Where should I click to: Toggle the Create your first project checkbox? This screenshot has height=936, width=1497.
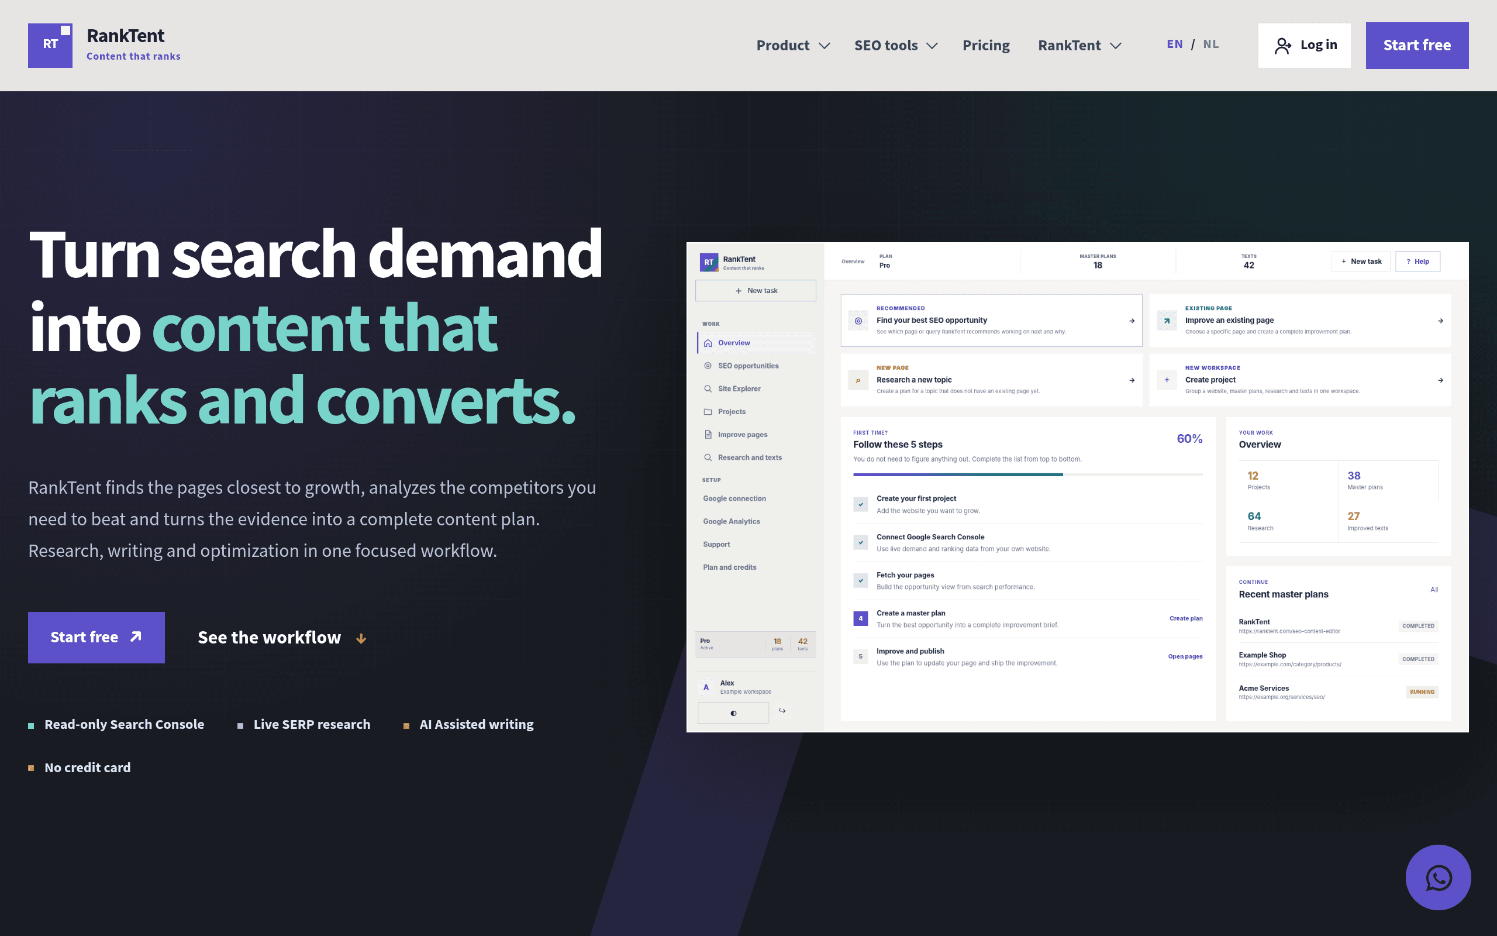[x=860, y=504]
